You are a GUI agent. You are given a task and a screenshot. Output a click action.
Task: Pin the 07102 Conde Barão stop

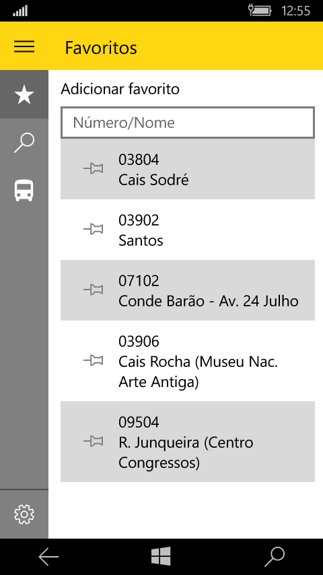[93, 290]
